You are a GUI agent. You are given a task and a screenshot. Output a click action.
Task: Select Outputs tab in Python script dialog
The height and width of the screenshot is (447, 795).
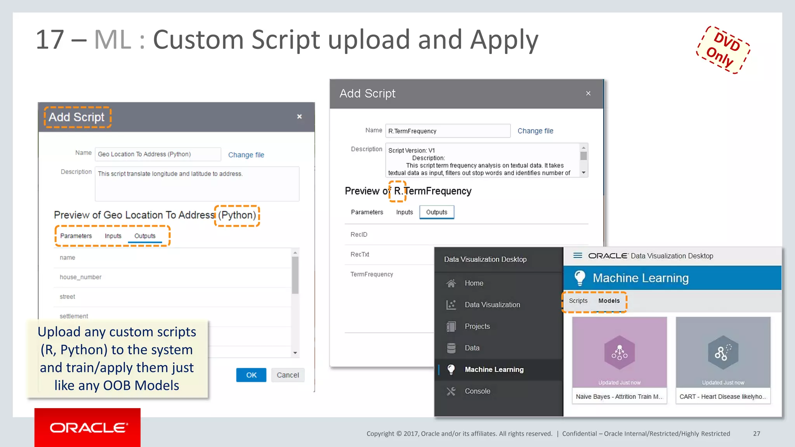pos(145,236)
